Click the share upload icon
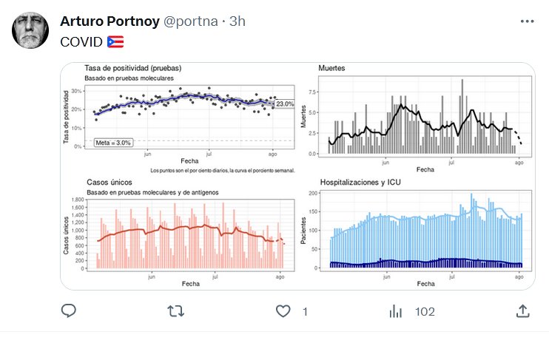Screen dimensions: 549x343 coord(522,311)
